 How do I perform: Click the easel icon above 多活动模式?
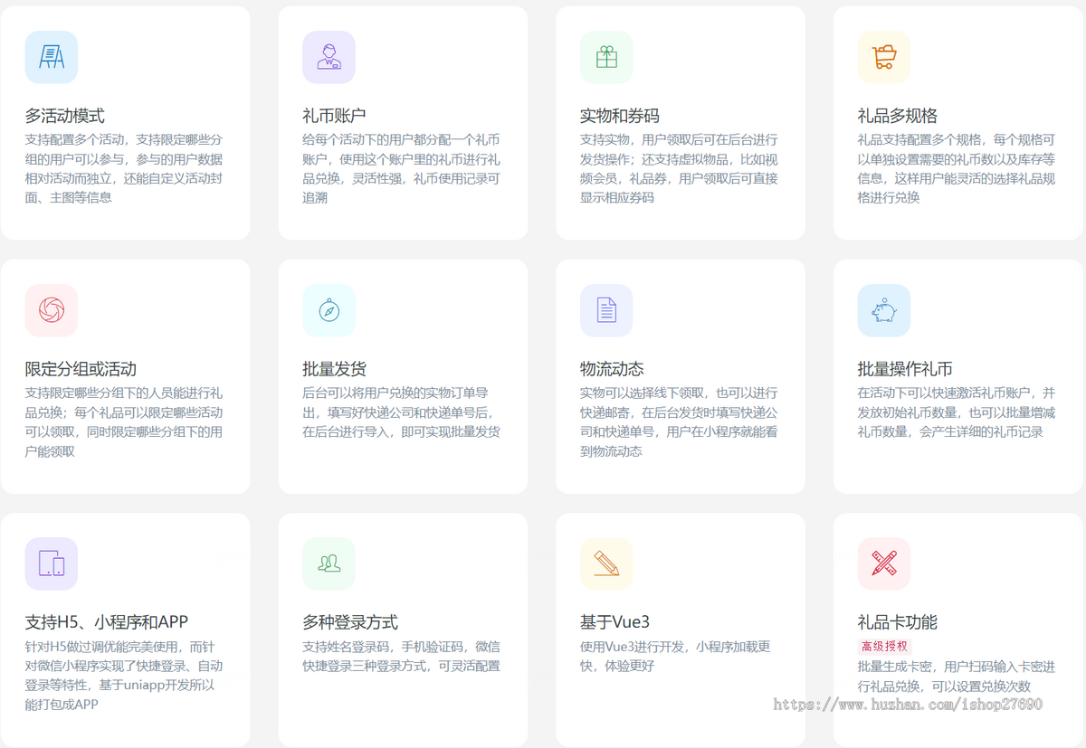[x=52, y=57]
